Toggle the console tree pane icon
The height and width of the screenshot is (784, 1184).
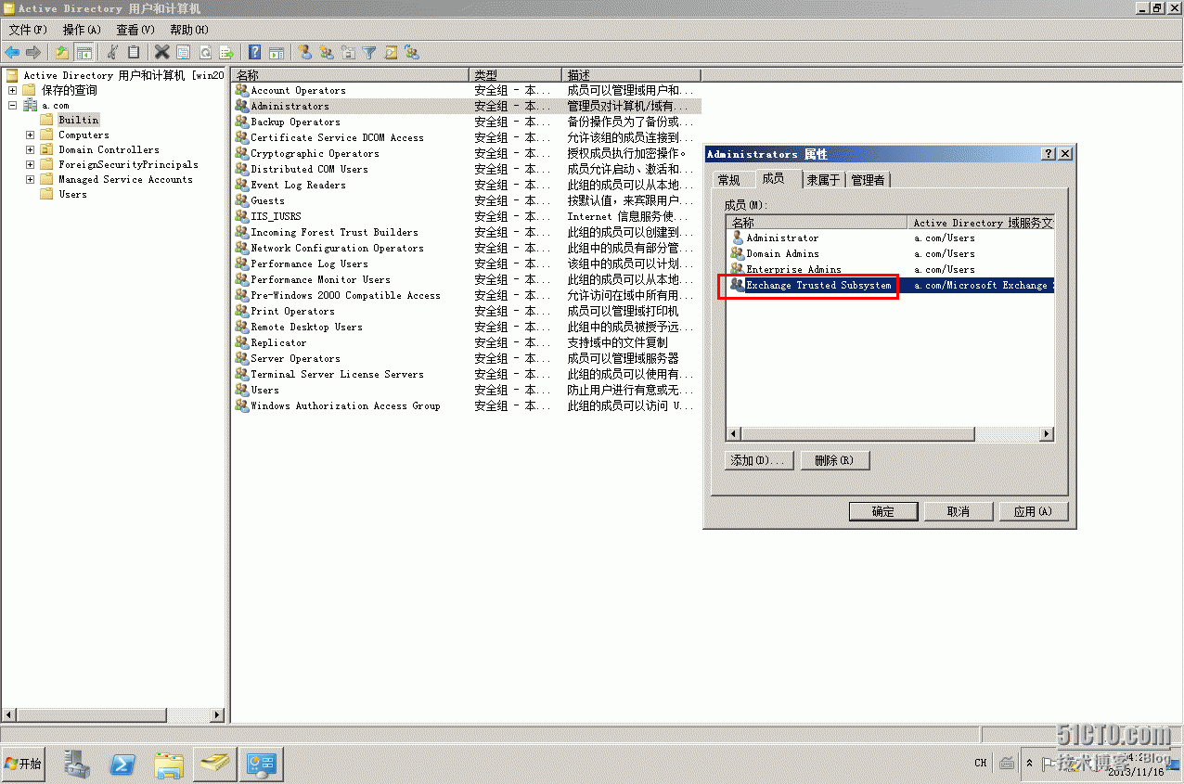[x=84, y=53]
